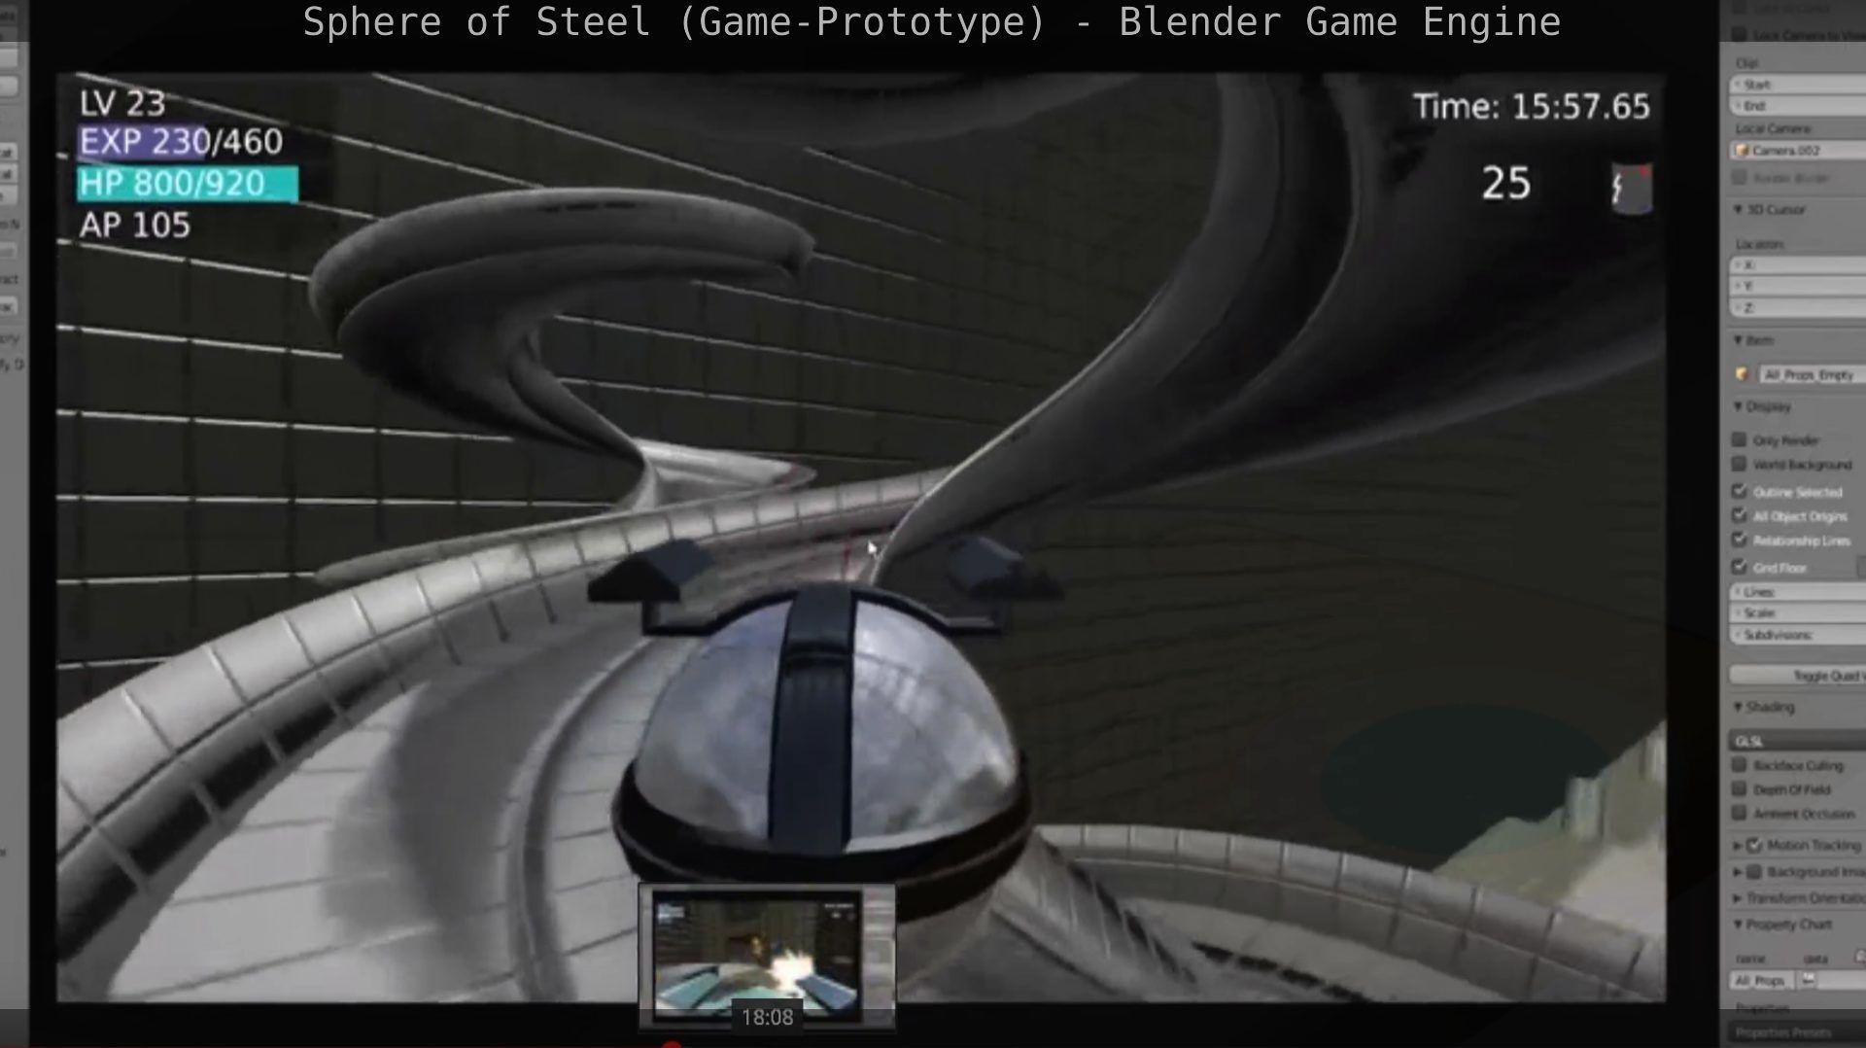Screen dimensions: 1866x1048
Task: Click the Local Camera field Camera.002
Action: (x=1798, y=151)
